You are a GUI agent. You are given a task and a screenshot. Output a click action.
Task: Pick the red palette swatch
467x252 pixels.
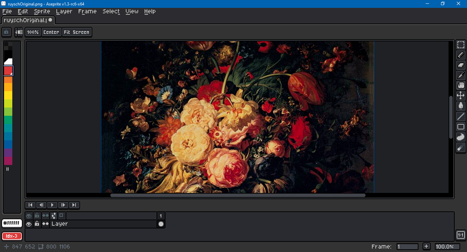tap(8, 71)
